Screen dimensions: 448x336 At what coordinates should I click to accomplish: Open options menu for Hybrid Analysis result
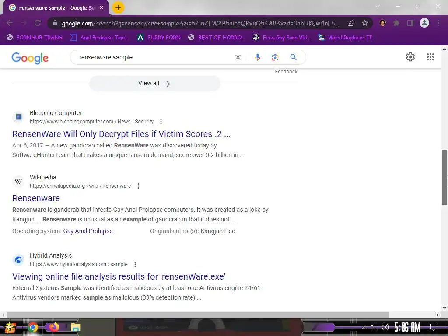point(135,264)
